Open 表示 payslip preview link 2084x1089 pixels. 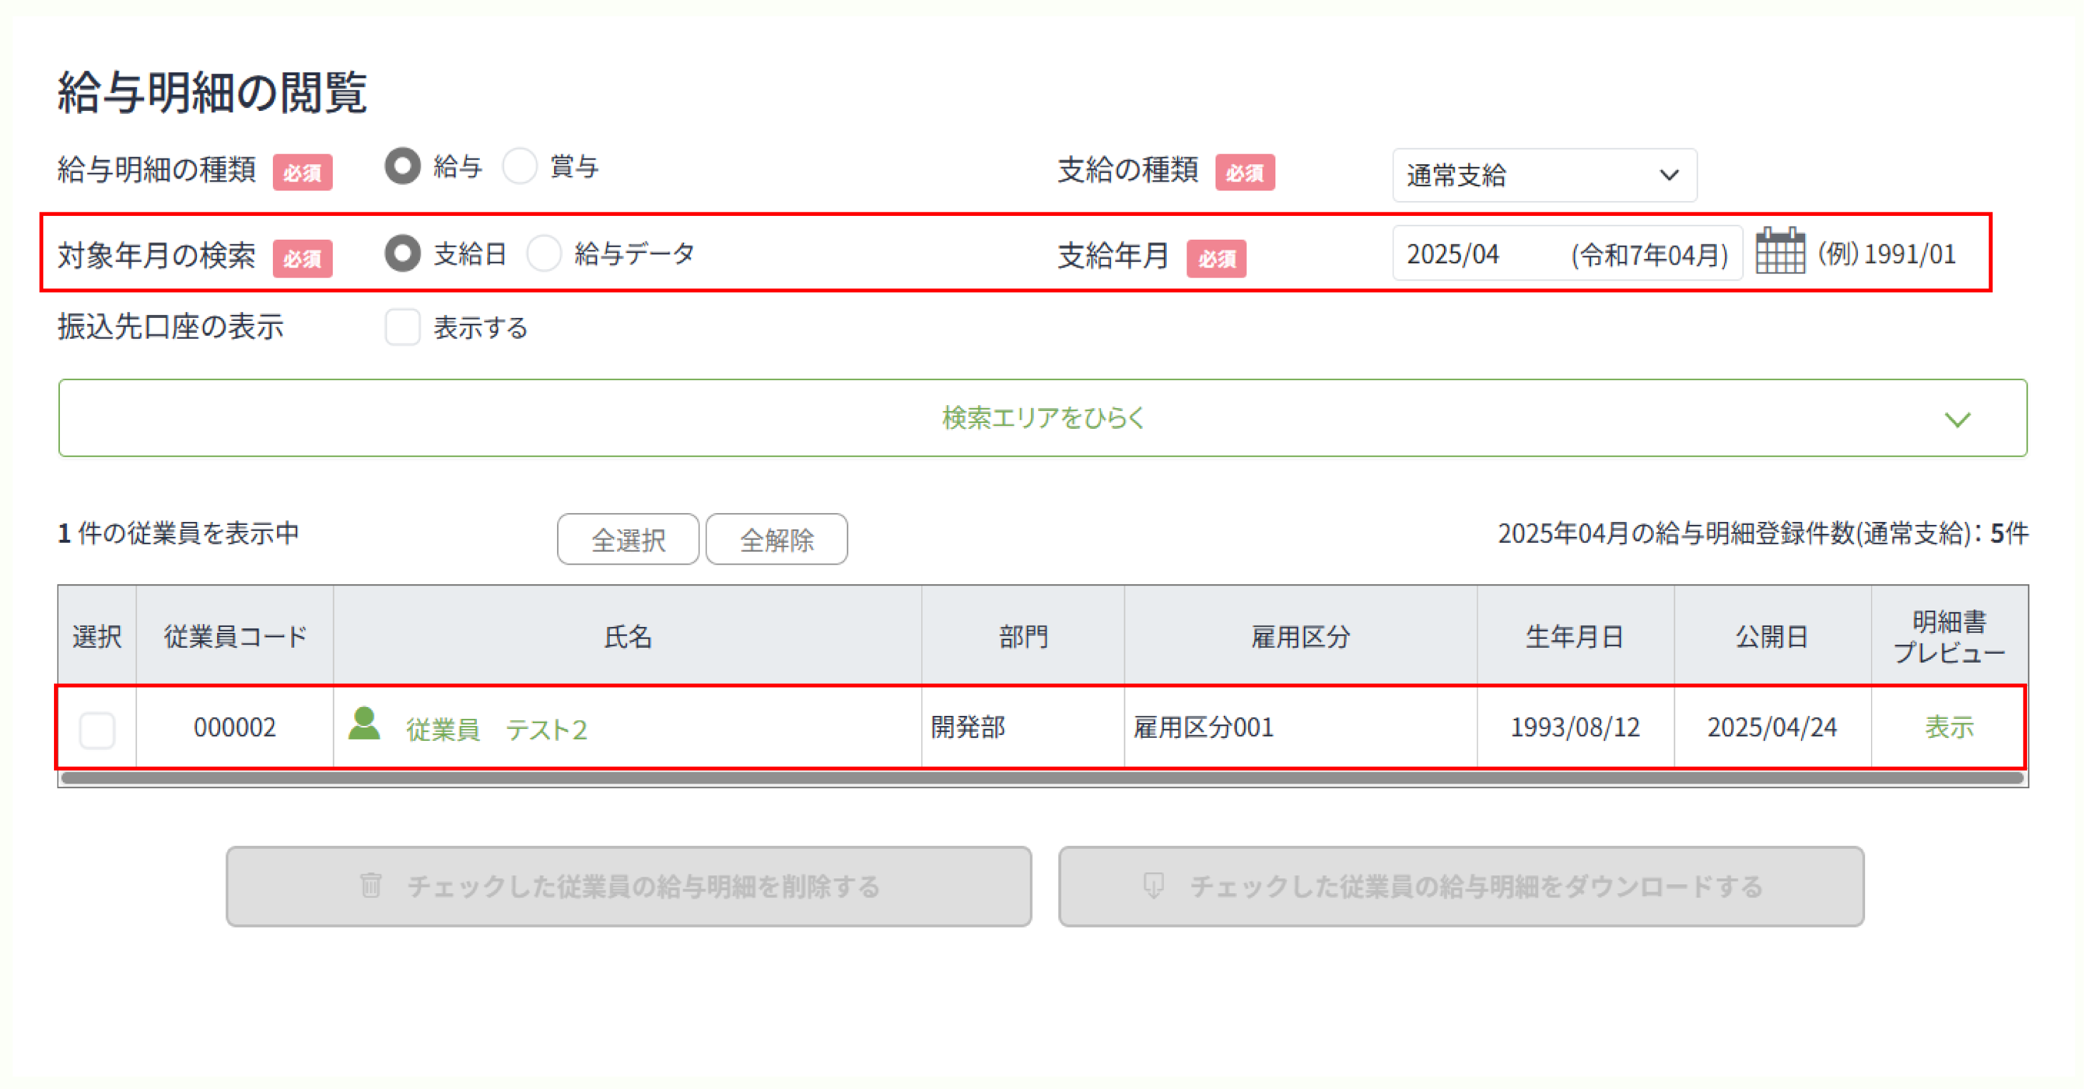point(1949,727)
